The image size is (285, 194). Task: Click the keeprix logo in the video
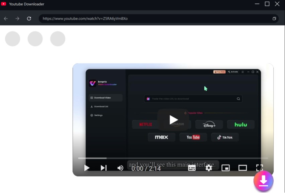click(93, 83)
